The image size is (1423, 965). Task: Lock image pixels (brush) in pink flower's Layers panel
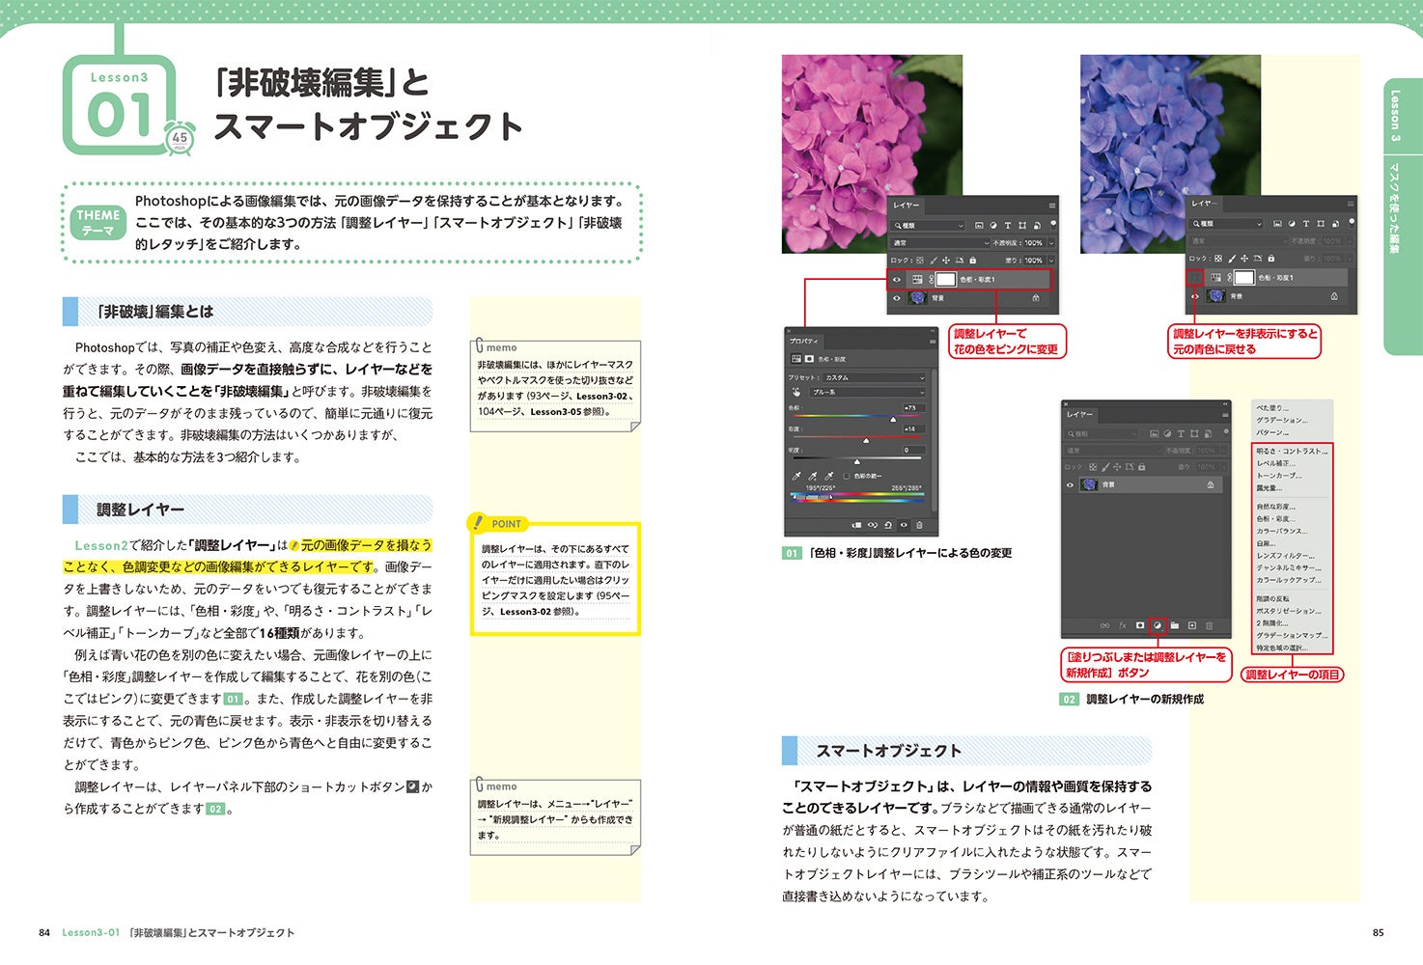[934, 261]
